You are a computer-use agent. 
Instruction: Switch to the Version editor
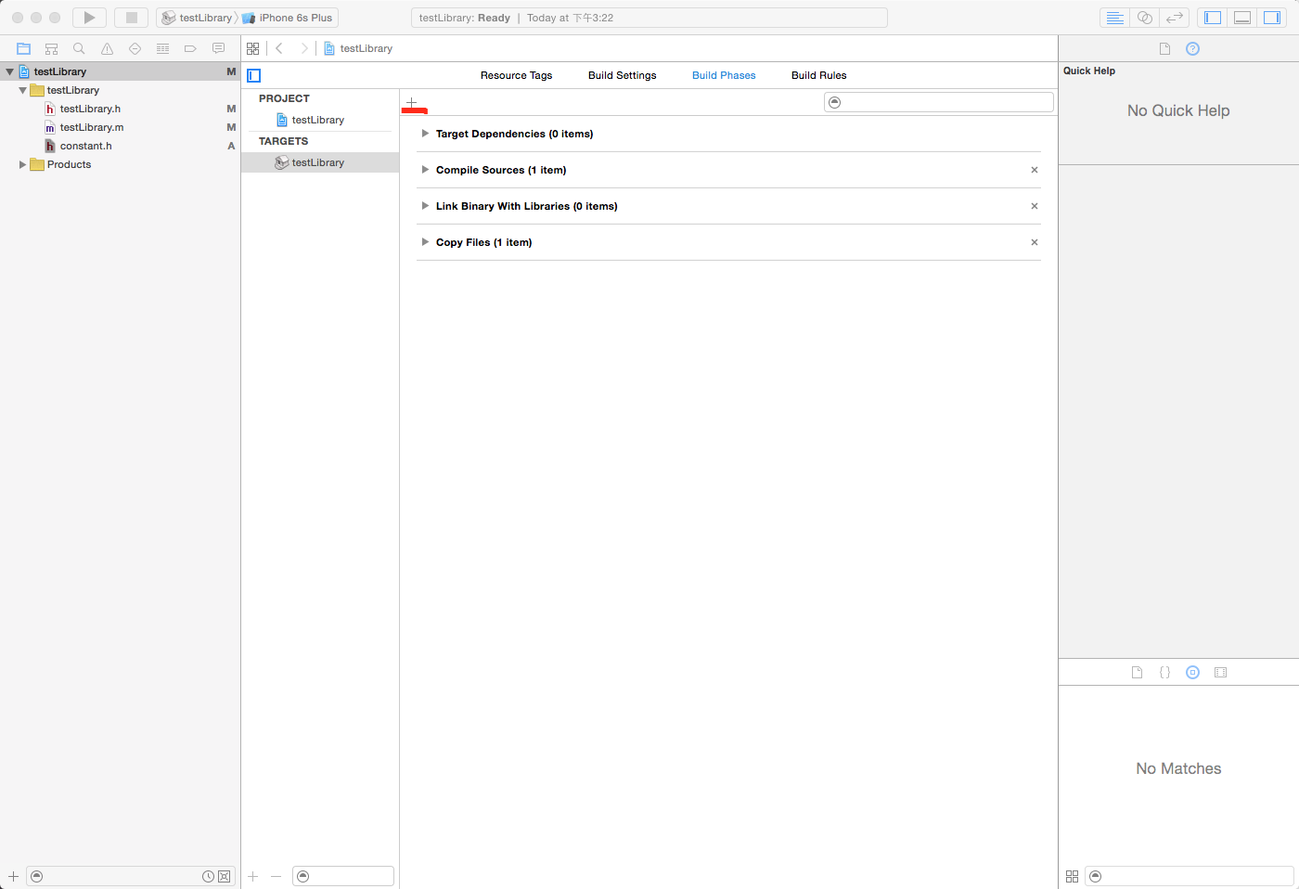[x=1175, y=18]
